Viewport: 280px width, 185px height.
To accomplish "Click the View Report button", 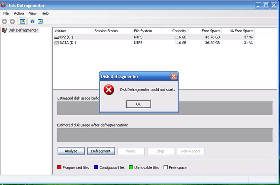I will (x=191, y=151).
